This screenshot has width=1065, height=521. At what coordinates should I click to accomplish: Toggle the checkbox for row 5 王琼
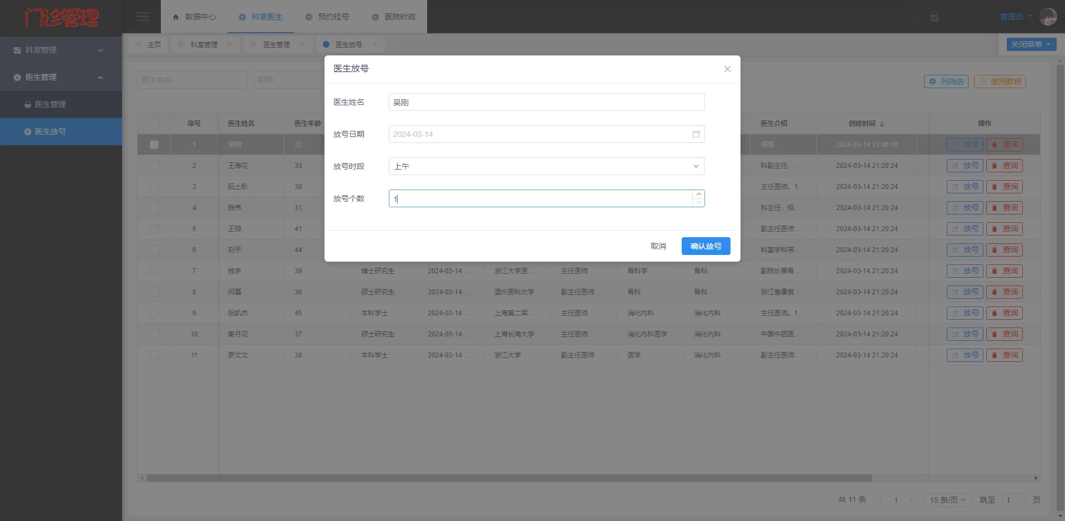pyautogui.click(x=154, y=229)
